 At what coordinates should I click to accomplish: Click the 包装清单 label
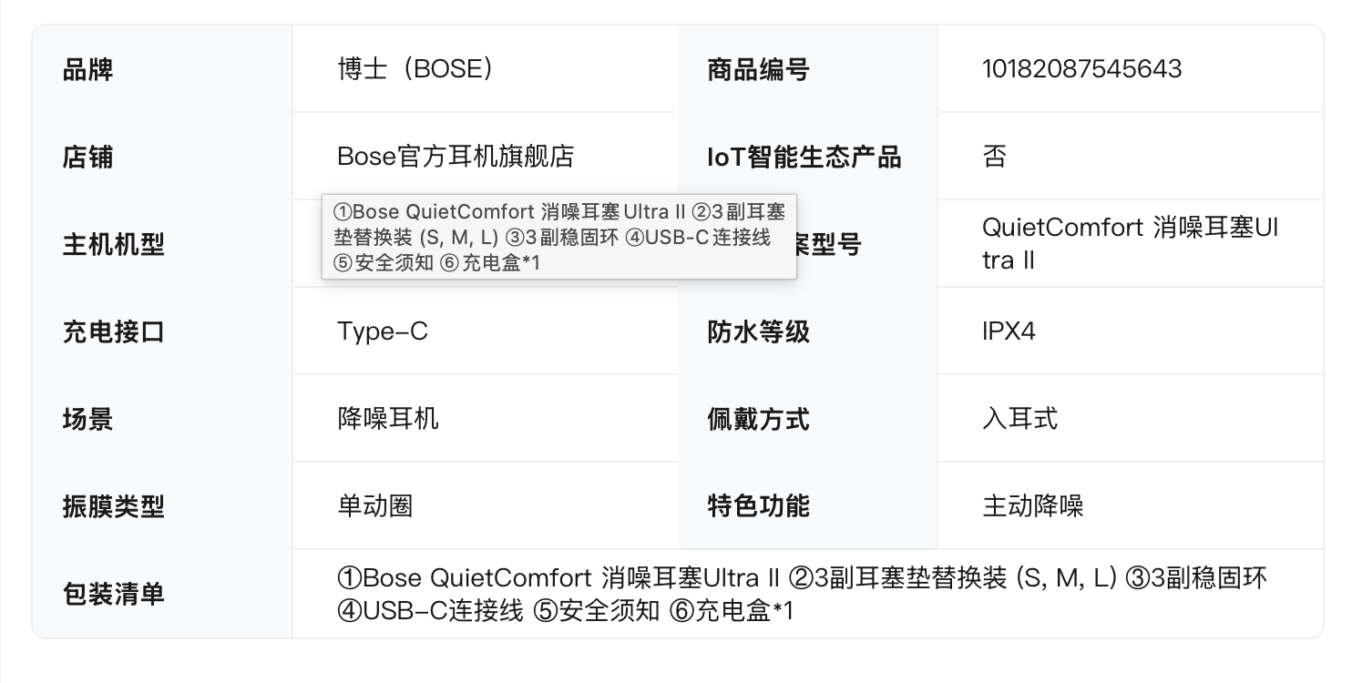click(x=114, y=594)
